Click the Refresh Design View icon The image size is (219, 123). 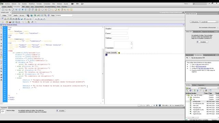[x=49, y=15]
